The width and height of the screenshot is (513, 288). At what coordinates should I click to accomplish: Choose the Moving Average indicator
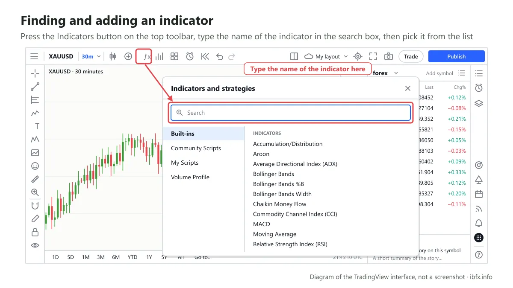click(x=274, y=234)
